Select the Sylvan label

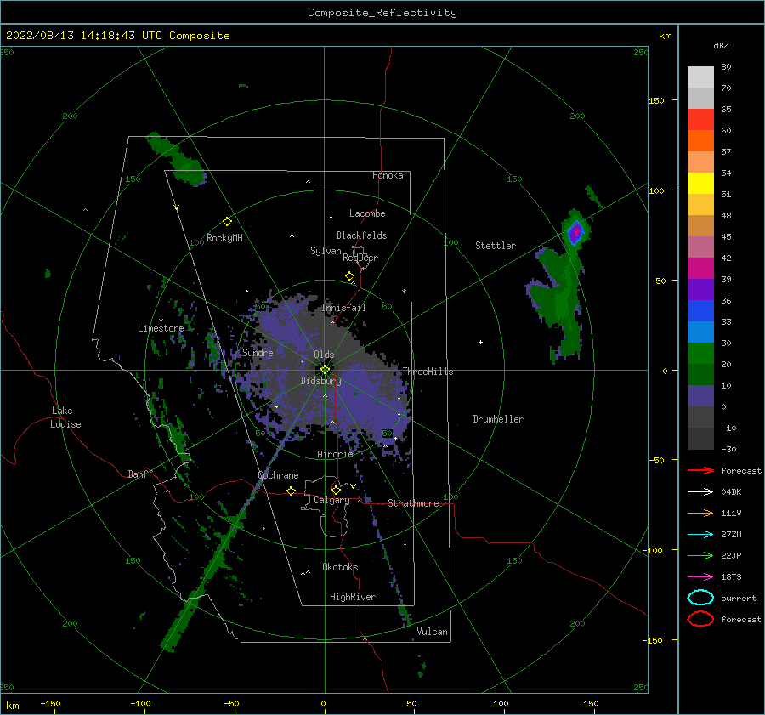tap(326, 251)
